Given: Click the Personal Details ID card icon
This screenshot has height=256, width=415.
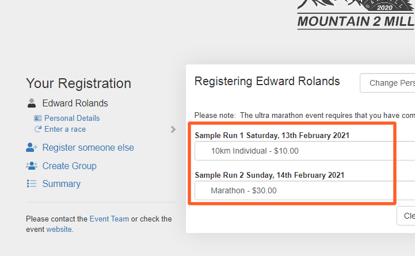Looking at the screenshot, I should (38, 119).
